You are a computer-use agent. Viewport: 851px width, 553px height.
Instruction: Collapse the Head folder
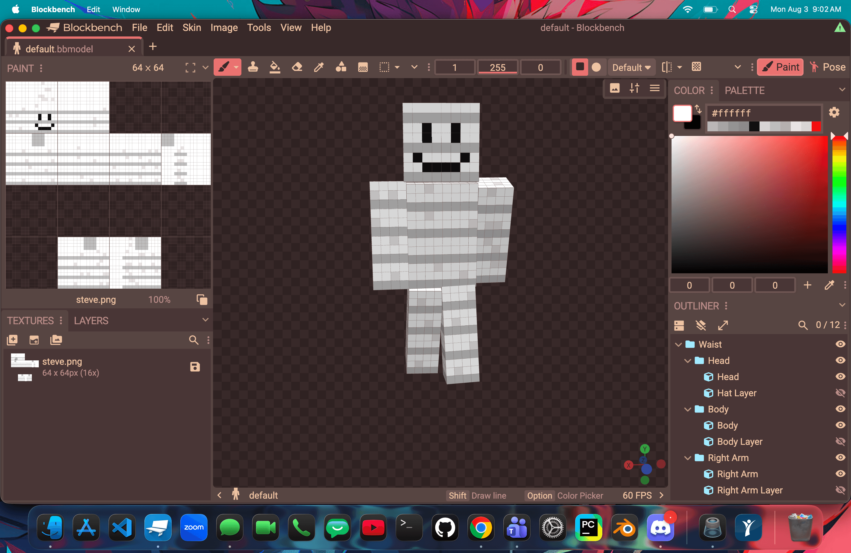[x=687, y=361]
